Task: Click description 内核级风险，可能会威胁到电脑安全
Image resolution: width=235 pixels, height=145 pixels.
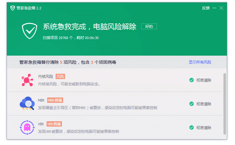Action: [69, 84]
